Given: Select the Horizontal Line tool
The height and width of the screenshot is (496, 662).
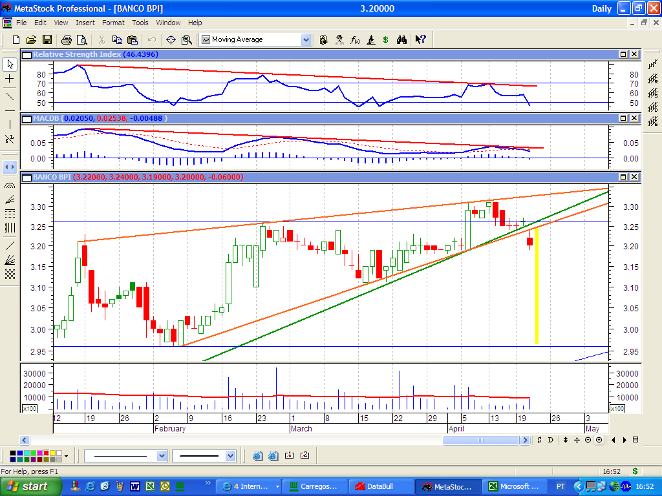Looking at the screenshot, I should point(10,110).
